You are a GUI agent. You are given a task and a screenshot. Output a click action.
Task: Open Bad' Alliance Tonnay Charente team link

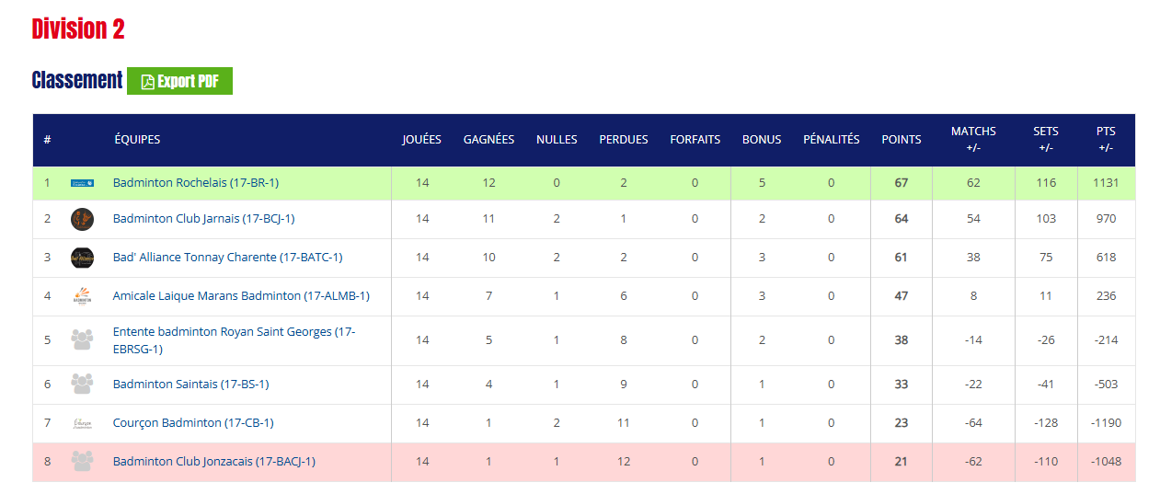tap(227, 258)
